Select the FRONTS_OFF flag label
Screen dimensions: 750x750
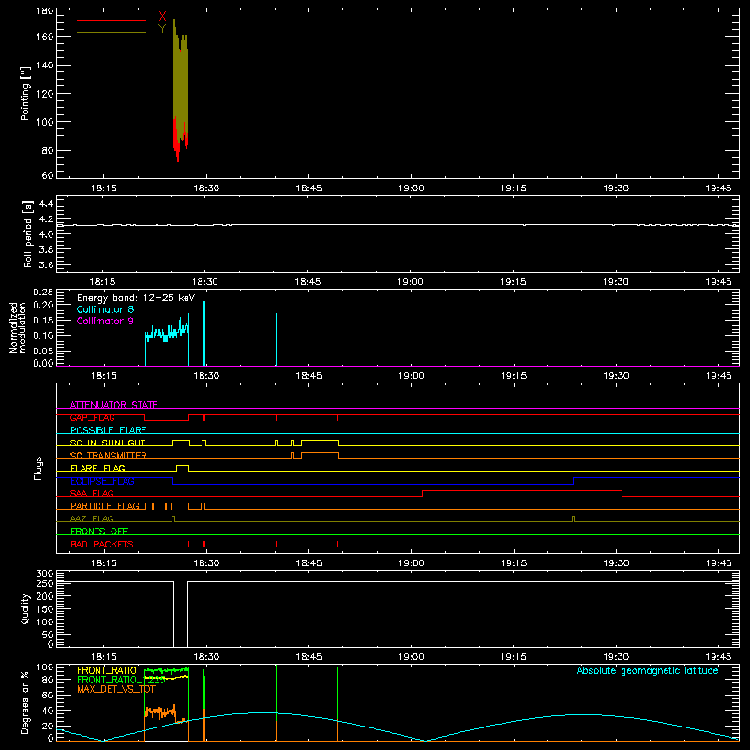(99, 532)
